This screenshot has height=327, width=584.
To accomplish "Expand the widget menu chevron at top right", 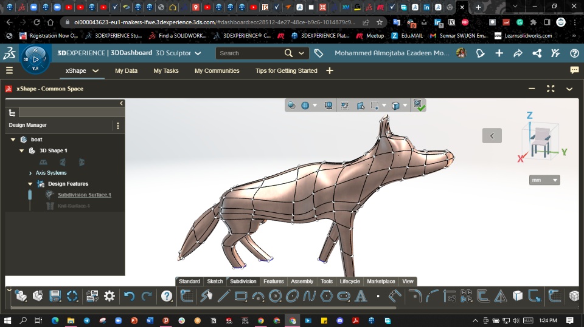I will pos(569,89).
